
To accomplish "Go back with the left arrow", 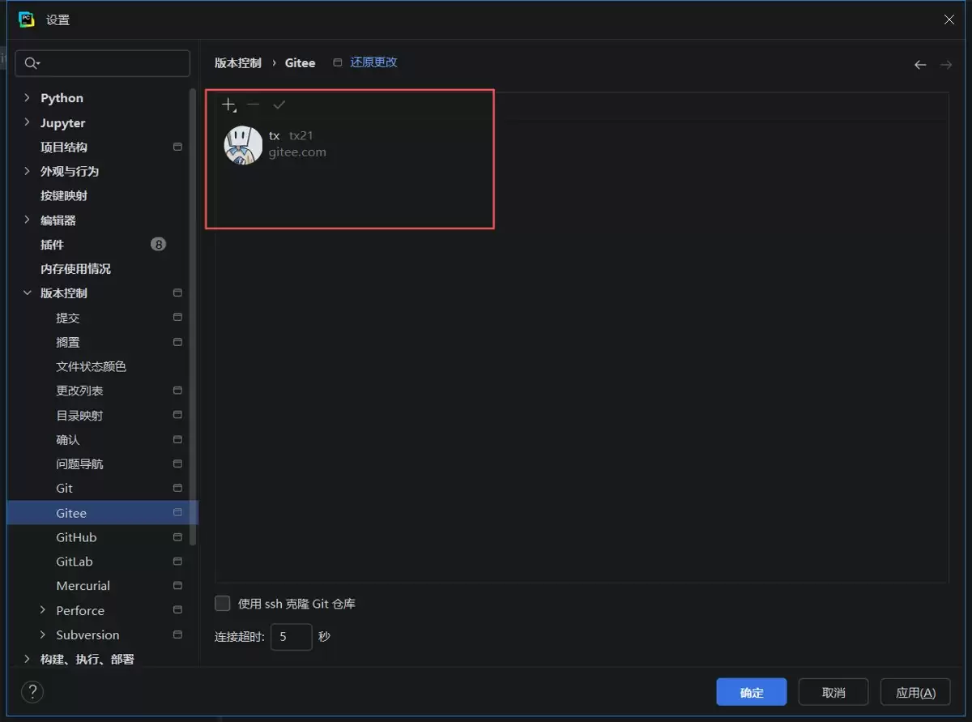I will point(920,65).
